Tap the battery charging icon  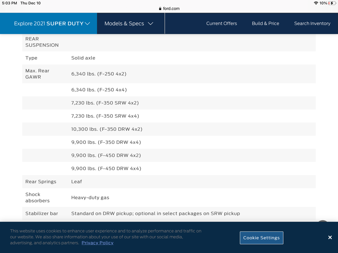(332, 3)
